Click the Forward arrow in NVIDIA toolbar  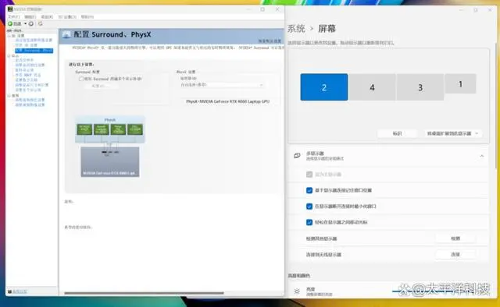coord(31,23)
